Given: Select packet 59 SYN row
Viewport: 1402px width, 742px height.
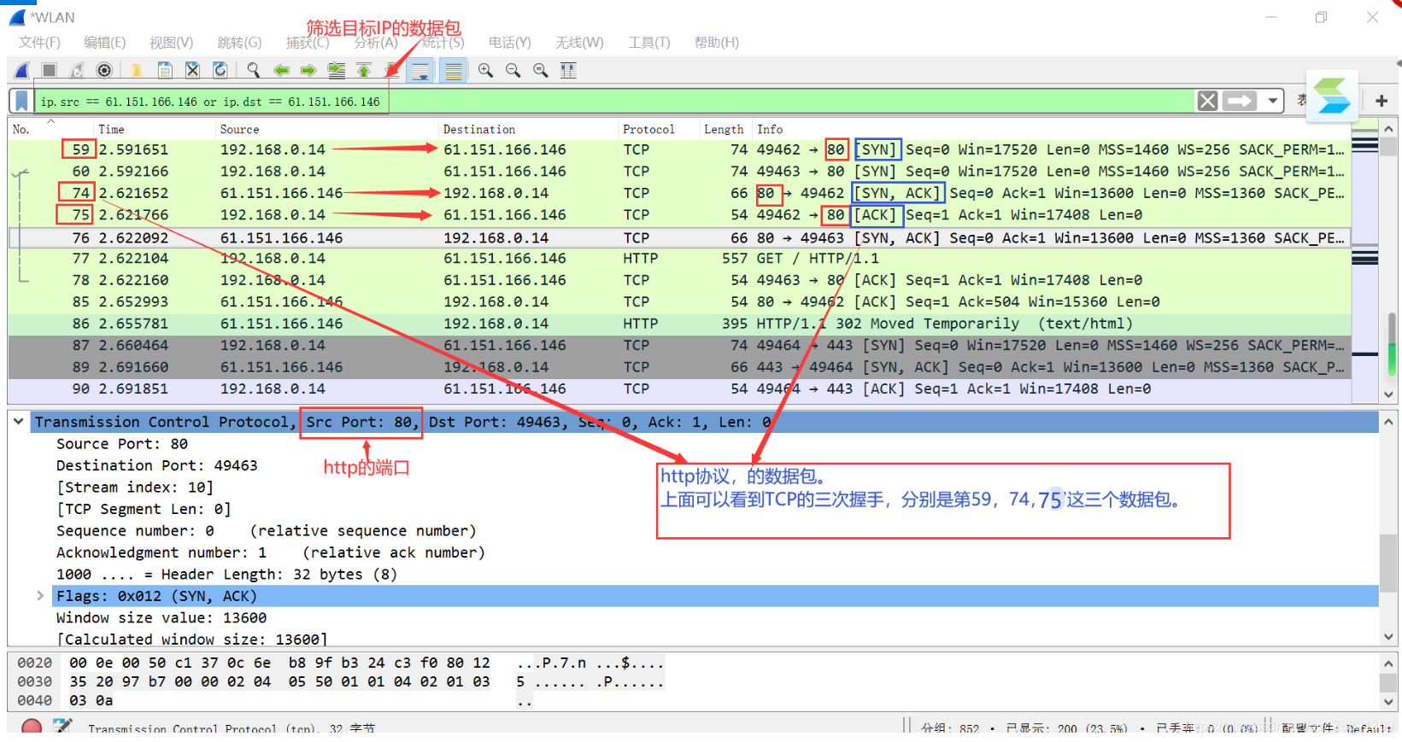Looking at the screenshot, I should pos(680,149).
